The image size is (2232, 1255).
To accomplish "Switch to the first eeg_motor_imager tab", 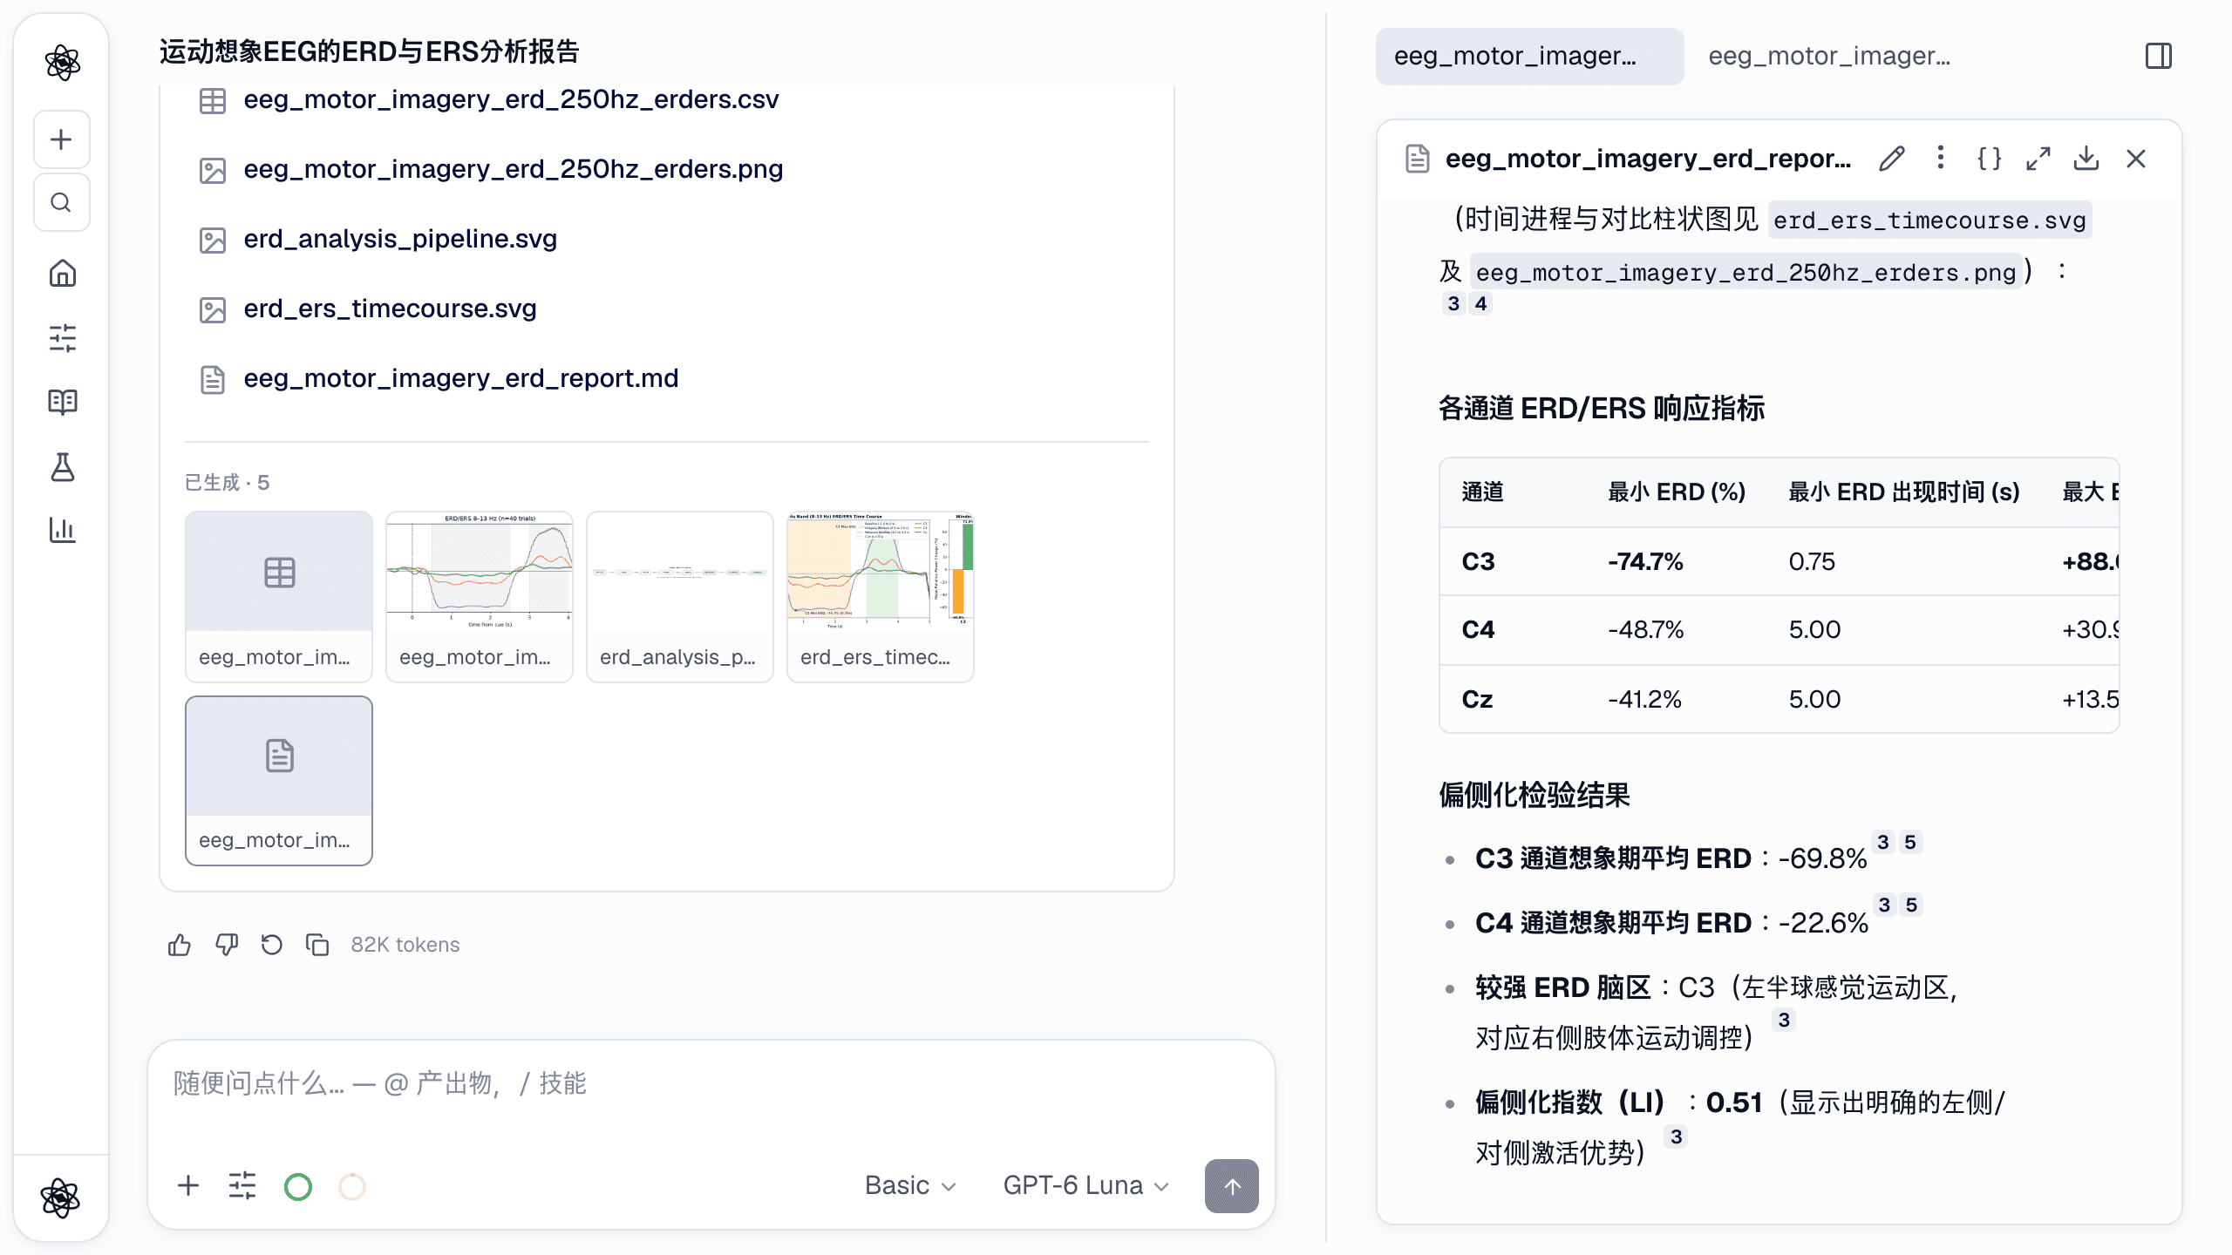I will pyautogui.click(x=1529, y=57).
